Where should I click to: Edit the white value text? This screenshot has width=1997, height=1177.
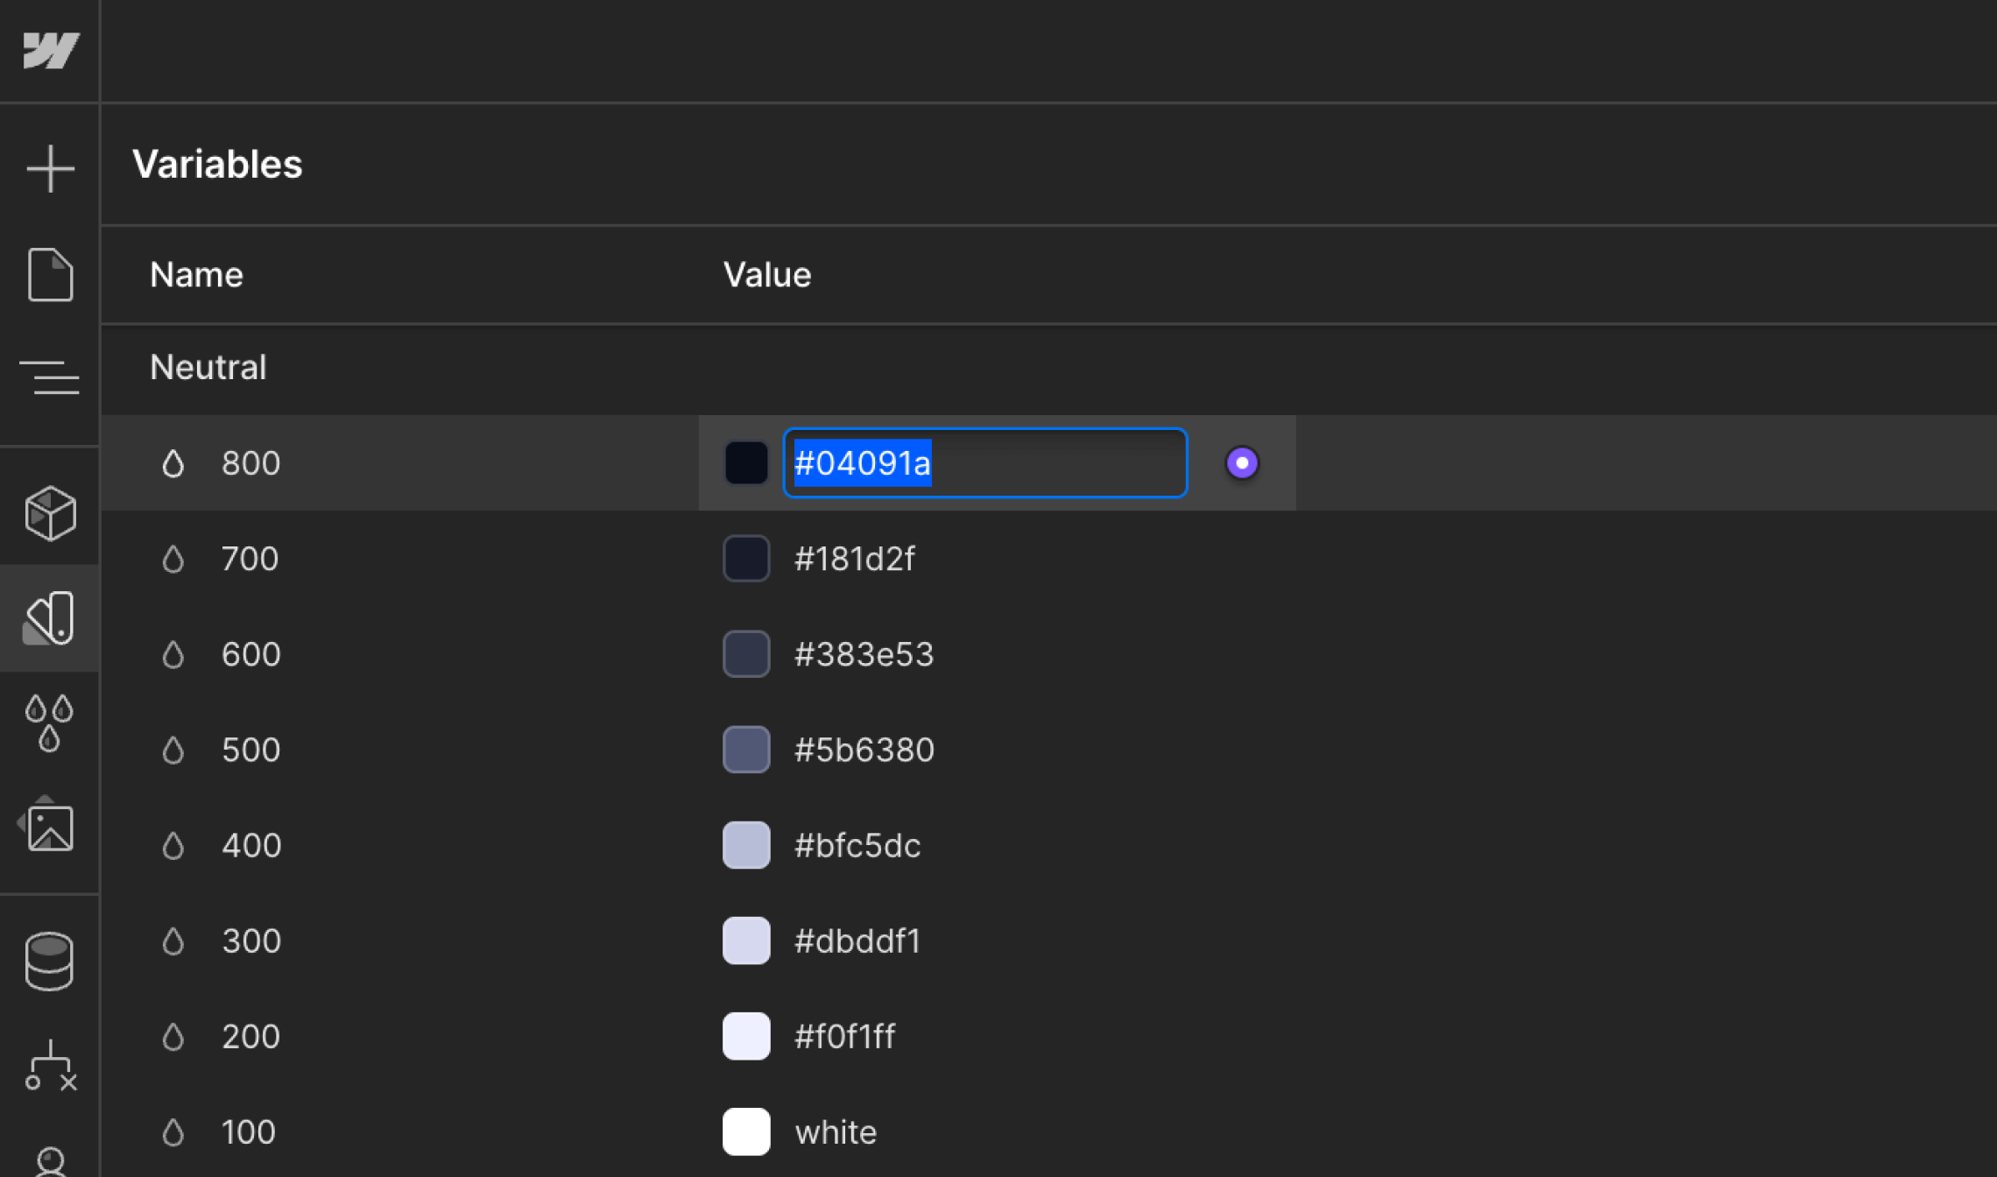click(836, 1131)
